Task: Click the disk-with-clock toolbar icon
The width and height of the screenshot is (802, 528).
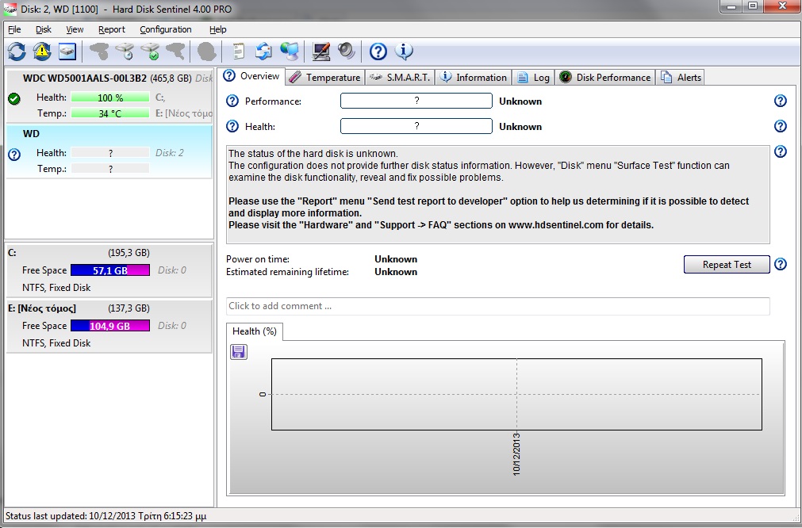Action: point(125,51)
